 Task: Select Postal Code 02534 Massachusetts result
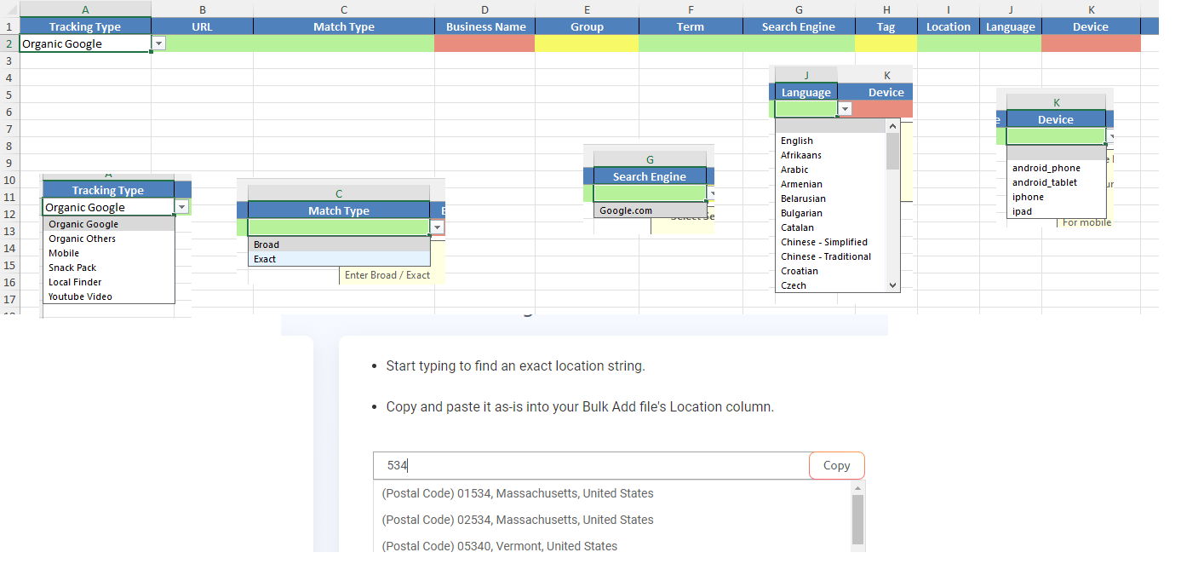[518, 520]
